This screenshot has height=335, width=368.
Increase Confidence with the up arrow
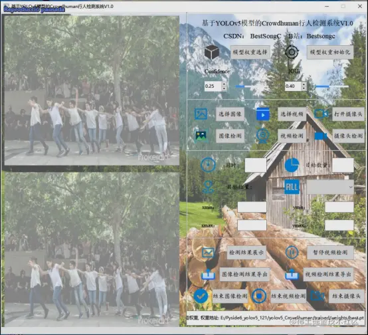pyautogui.click(x=224, y=84)
